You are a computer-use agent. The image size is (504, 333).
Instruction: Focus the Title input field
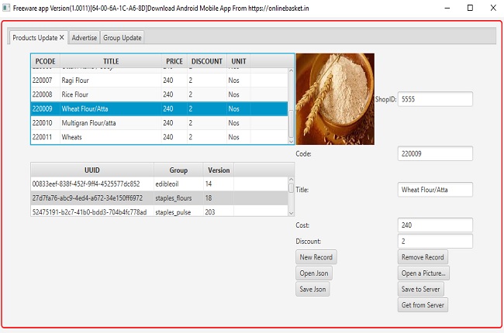point(435,190)
